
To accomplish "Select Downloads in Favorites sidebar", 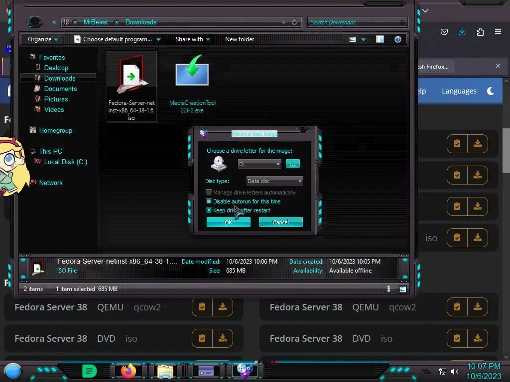I will tap(60, 78).
